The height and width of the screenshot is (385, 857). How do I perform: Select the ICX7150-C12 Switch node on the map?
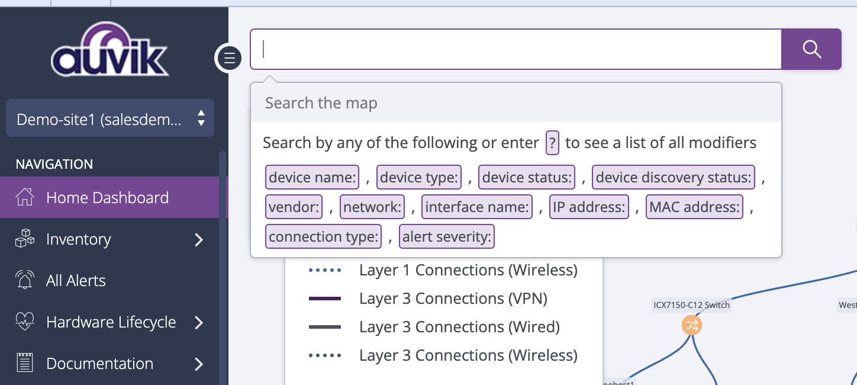[x=691, y=325]
